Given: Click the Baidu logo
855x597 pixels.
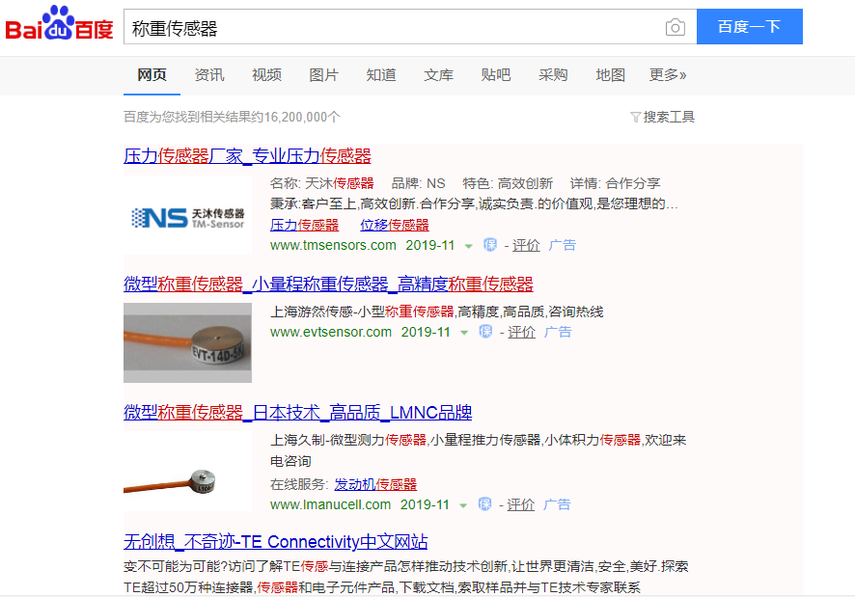Looking at the screenshot, I should click(x=59, y=23).
